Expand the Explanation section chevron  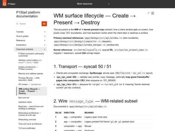pos(45,45)
